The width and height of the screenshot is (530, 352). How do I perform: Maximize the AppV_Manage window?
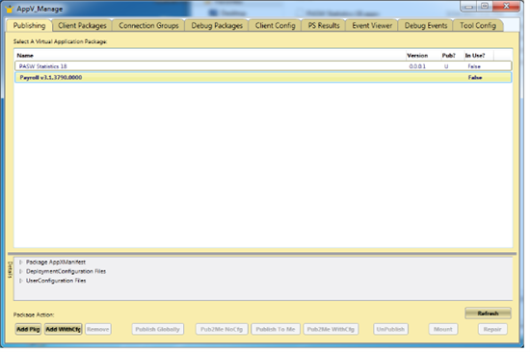click(485, 7)
